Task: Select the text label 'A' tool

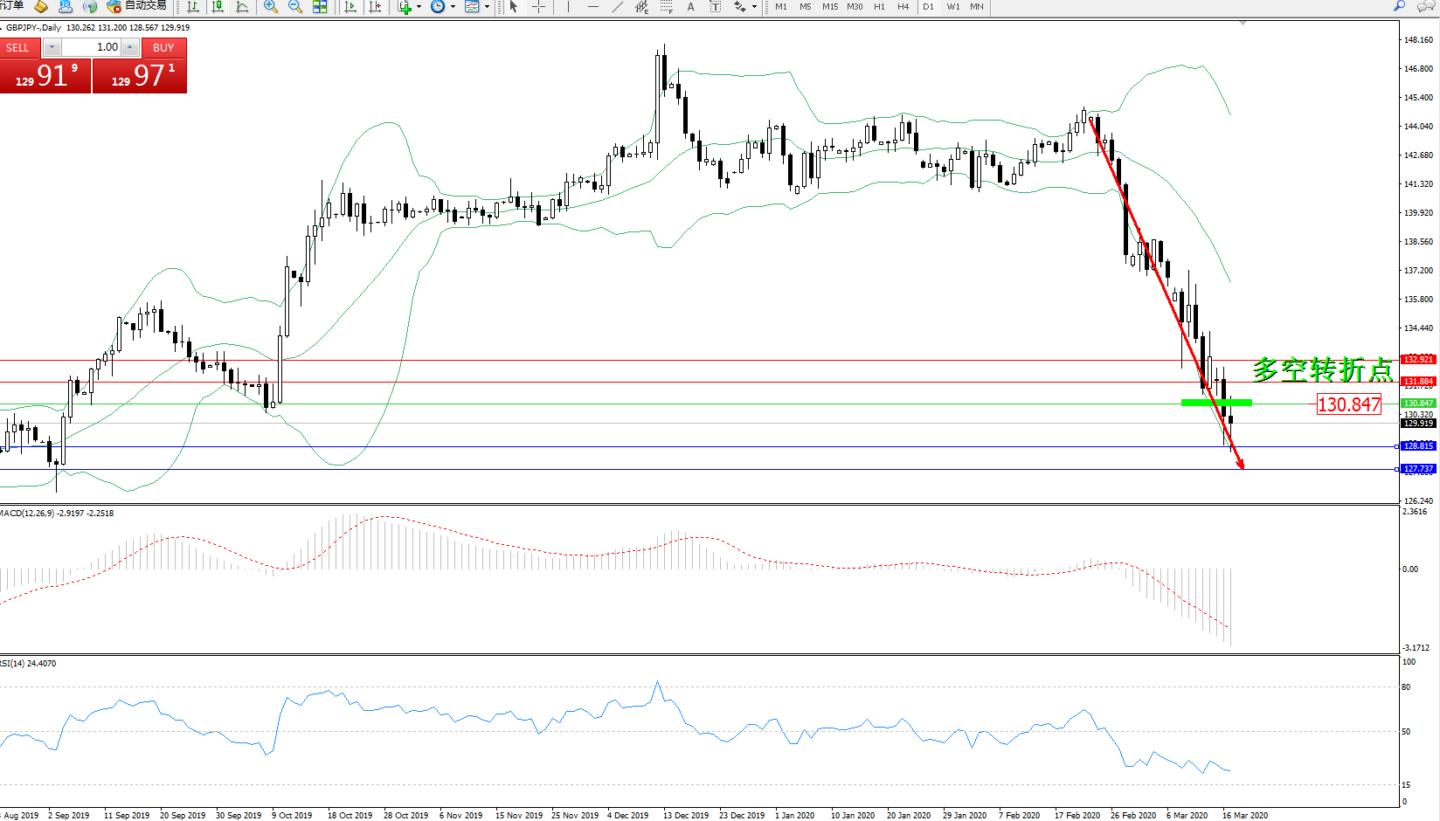Action: [x=690, y=7]
